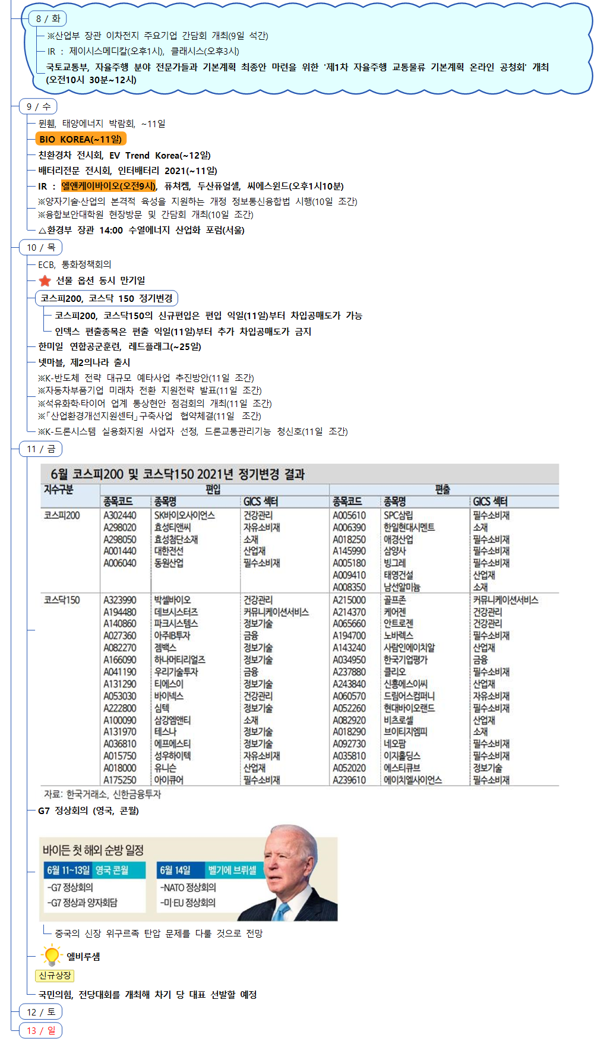Viewport: 604px width, 1047px height.
Task: Select the 선물 옵션 동시 만기일 topic
Action: [x=100, y=280]
